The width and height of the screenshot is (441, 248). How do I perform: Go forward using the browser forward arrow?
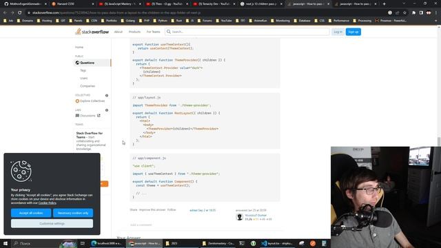12,12
